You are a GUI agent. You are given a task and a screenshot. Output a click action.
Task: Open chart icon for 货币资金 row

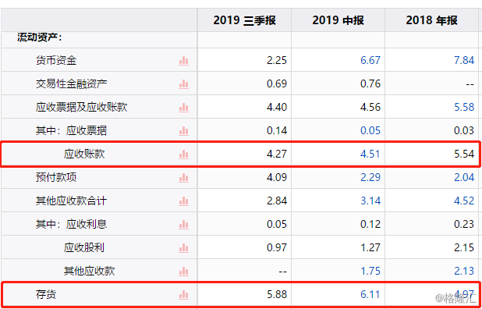[183, 61]
